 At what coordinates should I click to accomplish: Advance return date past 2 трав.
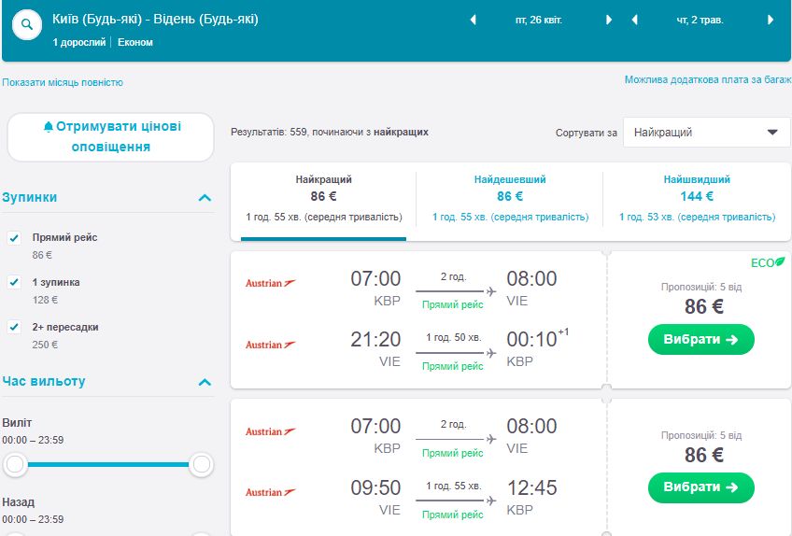771,20
